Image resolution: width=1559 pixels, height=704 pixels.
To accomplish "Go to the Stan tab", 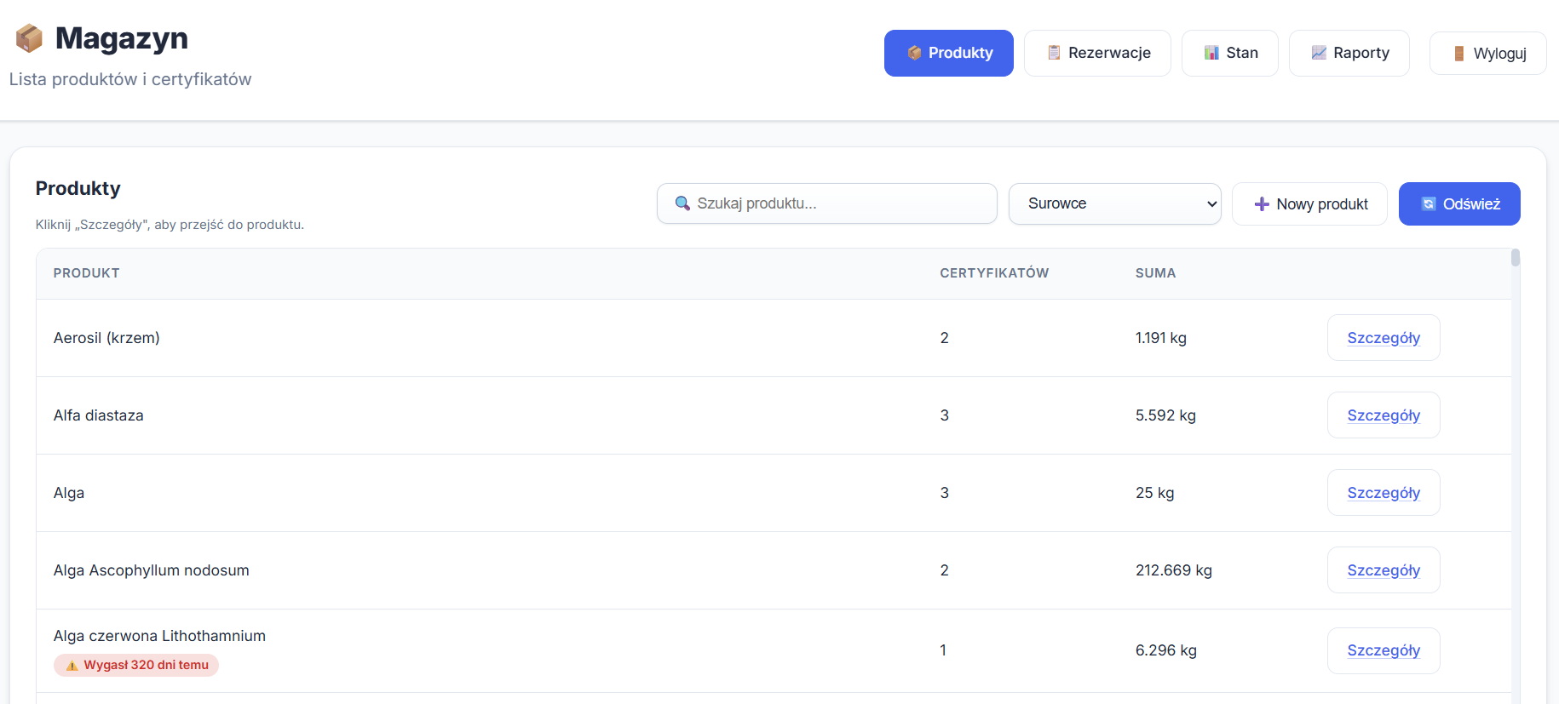I will 1229,53.
